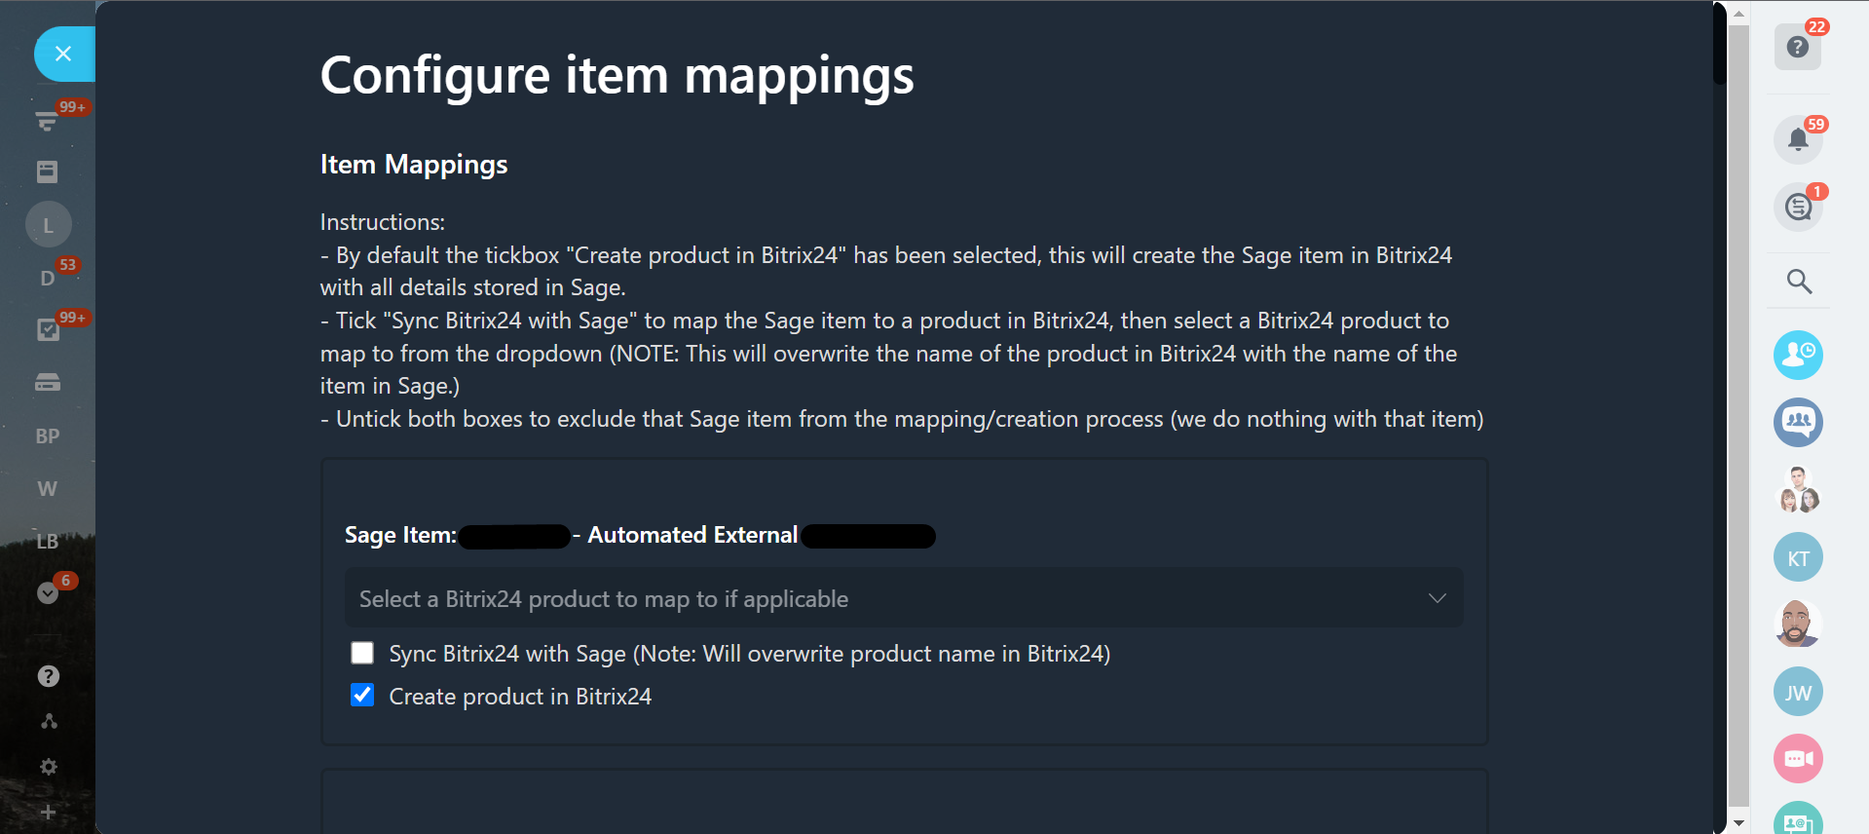Expand the left sidebar more items chevron
1869x834 pixels.
pos(47,592)
